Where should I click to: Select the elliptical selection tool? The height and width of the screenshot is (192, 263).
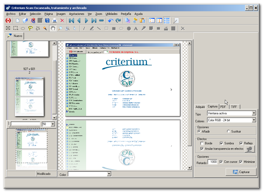click(23, 28)
